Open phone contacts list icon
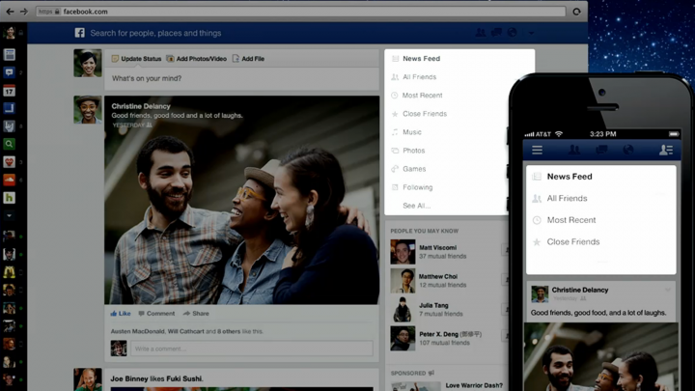 click(665, 150)
